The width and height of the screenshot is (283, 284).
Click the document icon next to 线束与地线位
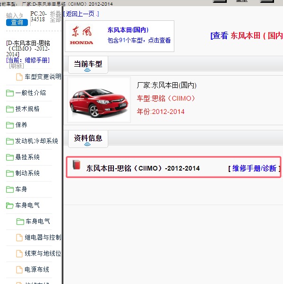click(19, 254)
